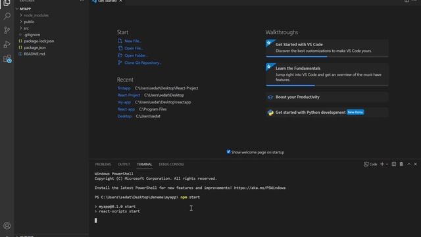Open the Accounts menu icon
Viewport: 421px width, 237px height.
pos(7,226)
